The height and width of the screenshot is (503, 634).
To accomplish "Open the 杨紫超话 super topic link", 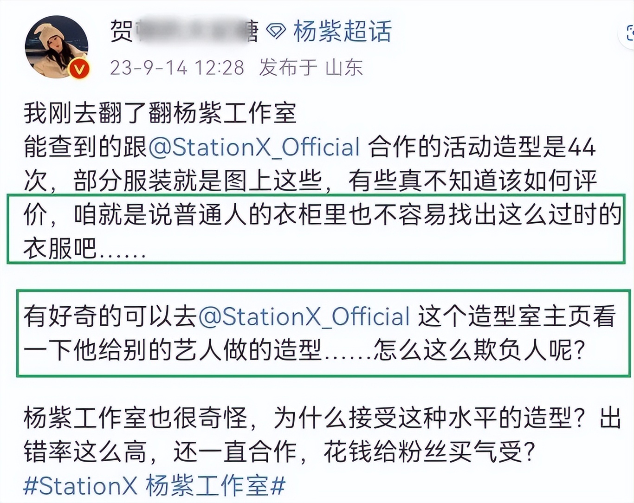I will pyautogui.click(x=343, y=32).
